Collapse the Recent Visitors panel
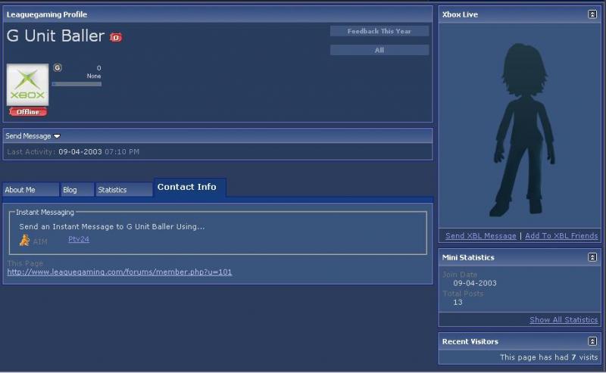Image resolution: width=606 pixels, height=373 pixels. (x=592, y=341)
